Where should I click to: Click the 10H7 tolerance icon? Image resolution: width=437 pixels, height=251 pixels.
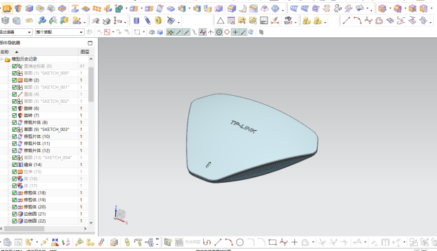288,21
